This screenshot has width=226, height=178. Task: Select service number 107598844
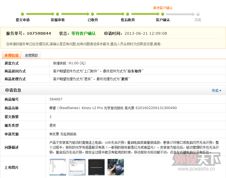[x=39, y=33]
